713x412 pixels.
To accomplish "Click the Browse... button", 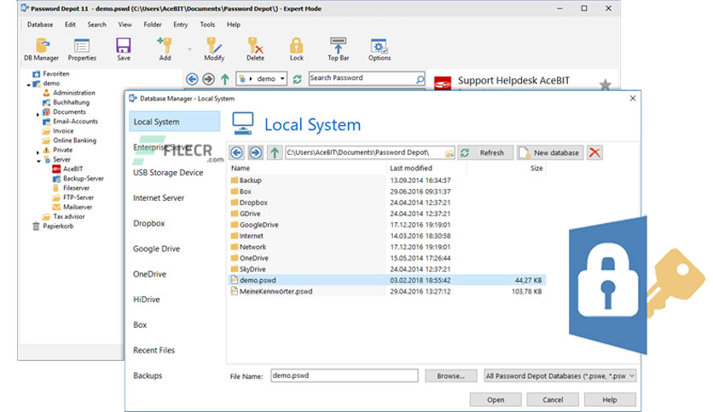I will [x=450, y=376].
